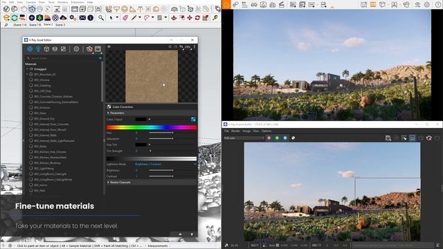
Task: Collapse the Untagged materials group
Action: [27, 69]
